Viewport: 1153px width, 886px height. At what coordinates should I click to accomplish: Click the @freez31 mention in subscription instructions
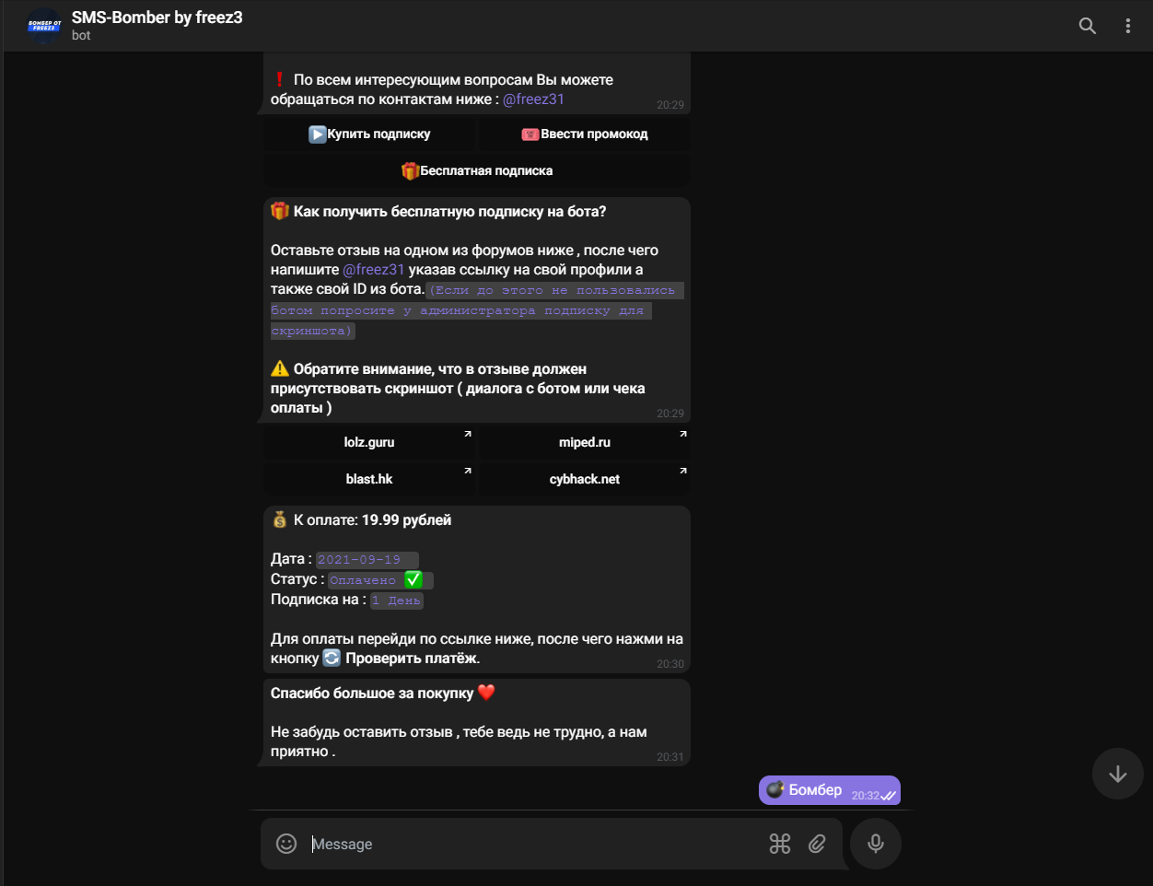(374, 270)
